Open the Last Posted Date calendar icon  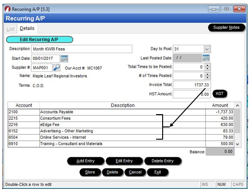(206, 58)
